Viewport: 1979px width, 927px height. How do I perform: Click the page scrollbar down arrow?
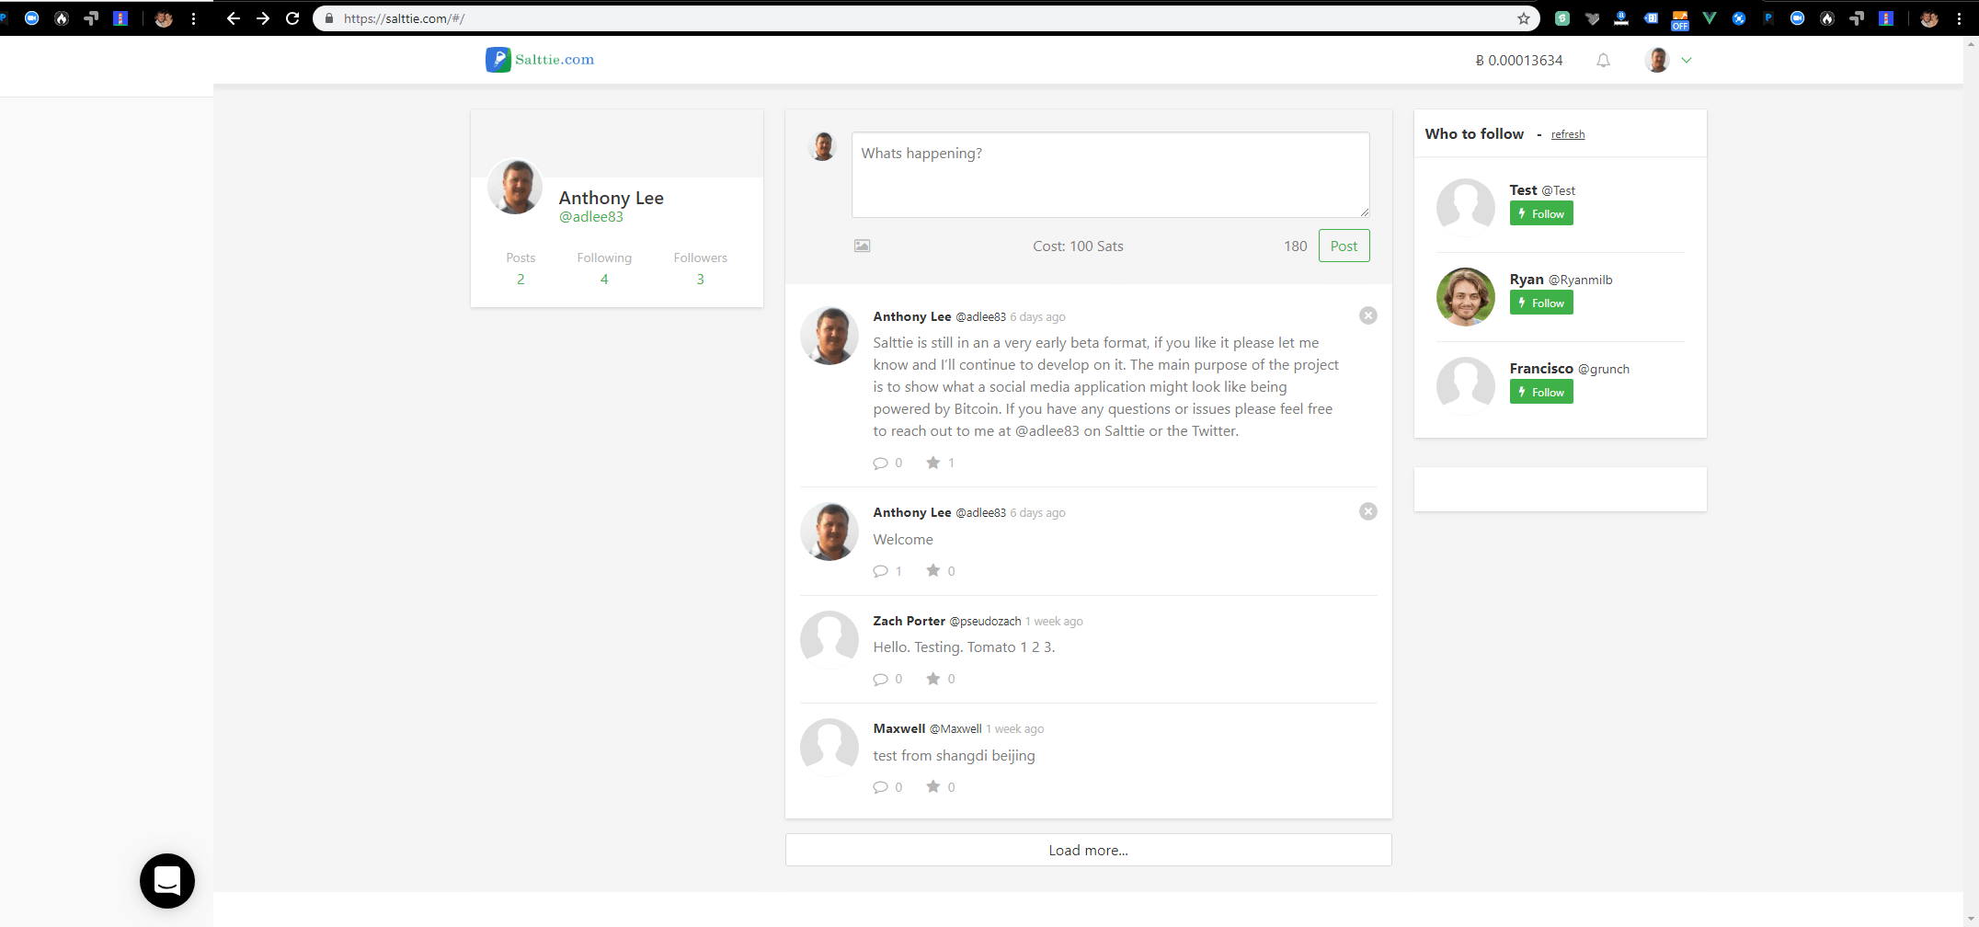click(x=1971, y=919)
